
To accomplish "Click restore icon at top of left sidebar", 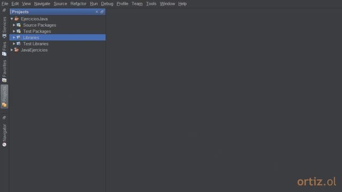I will pos(4,10).
